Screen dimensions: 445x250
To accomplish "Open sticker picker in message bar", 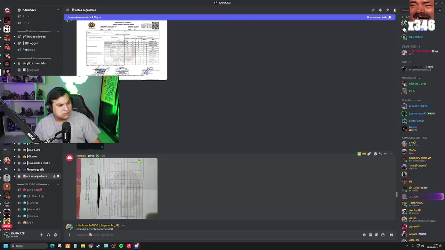I will pos(377,235).
